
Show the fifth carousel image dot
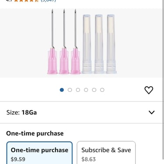[x=94, y=90]
